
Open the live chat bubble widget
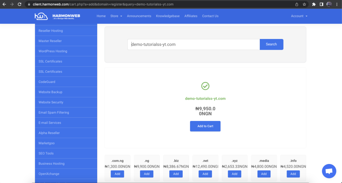click(329, 171)
